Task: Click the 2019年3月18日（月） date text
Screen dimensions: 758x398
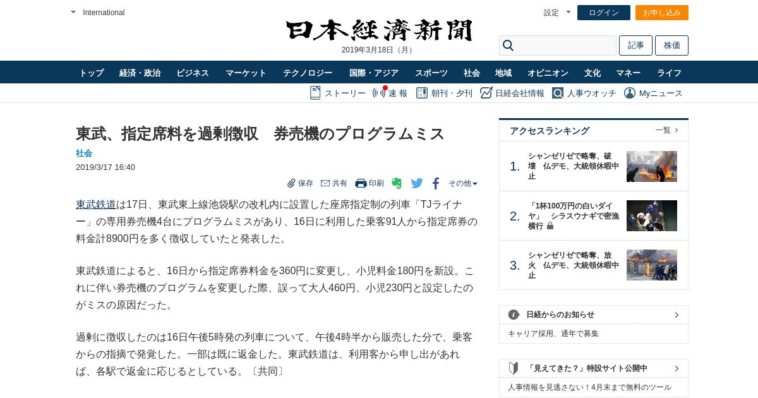Action: [x=378, y=50]
